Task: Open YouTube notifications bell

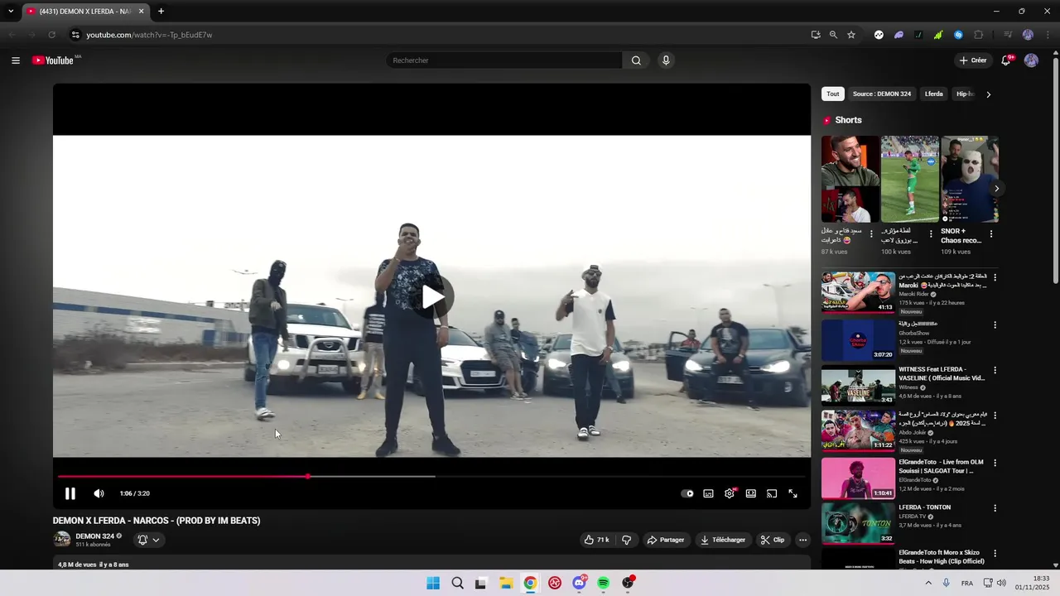Action: click(x=1006, y=60)
